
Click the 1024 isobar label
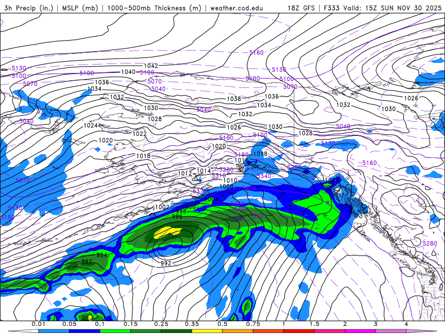click(x=91, y=125)
